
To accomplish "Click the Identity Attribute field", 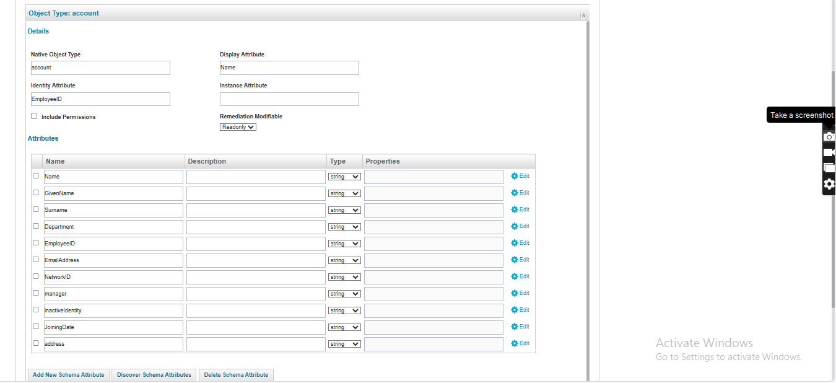I will click(100, 99).
